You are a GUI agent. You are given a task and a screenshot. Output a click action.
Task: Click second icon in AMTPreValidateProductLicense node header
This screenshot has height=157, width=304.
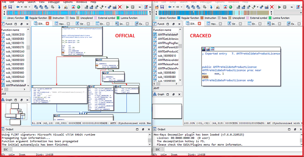point(208,49)
